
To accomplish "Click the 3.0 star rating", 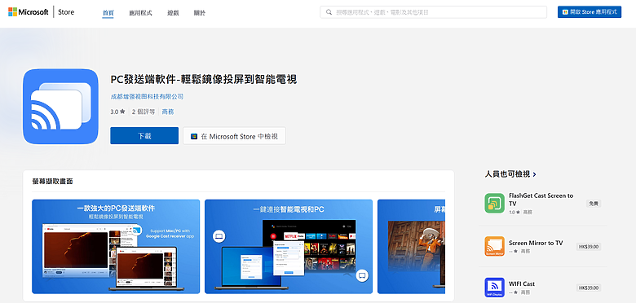I will click(117, 112).
